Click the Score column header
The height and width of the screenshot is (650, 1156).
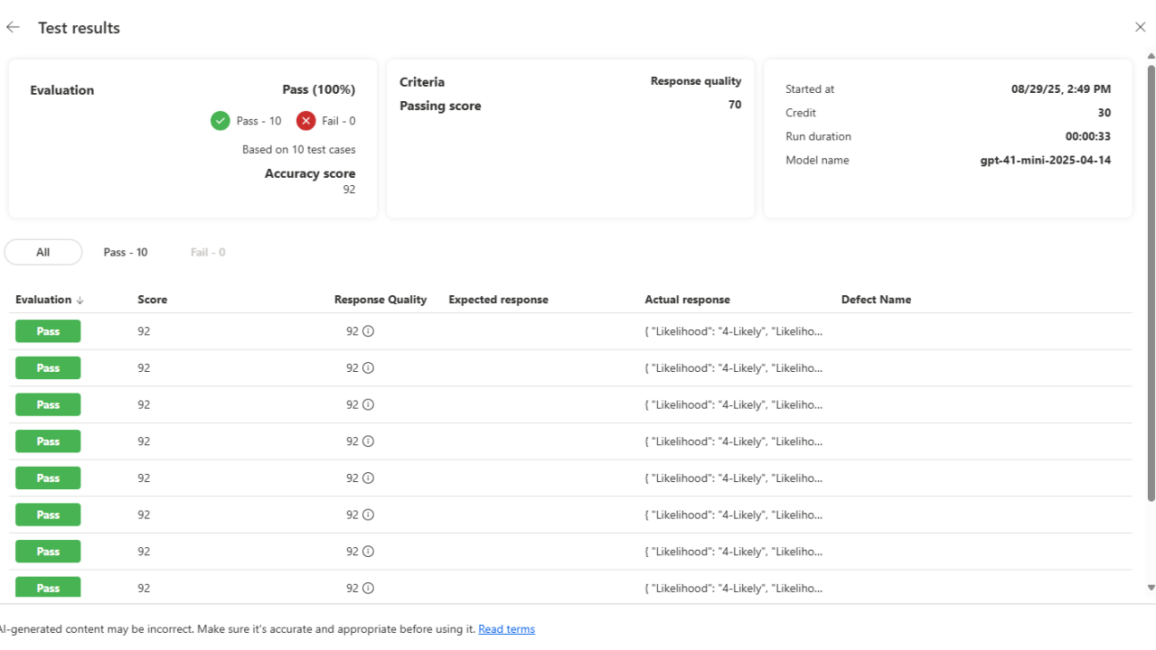(x=152, y=300)
